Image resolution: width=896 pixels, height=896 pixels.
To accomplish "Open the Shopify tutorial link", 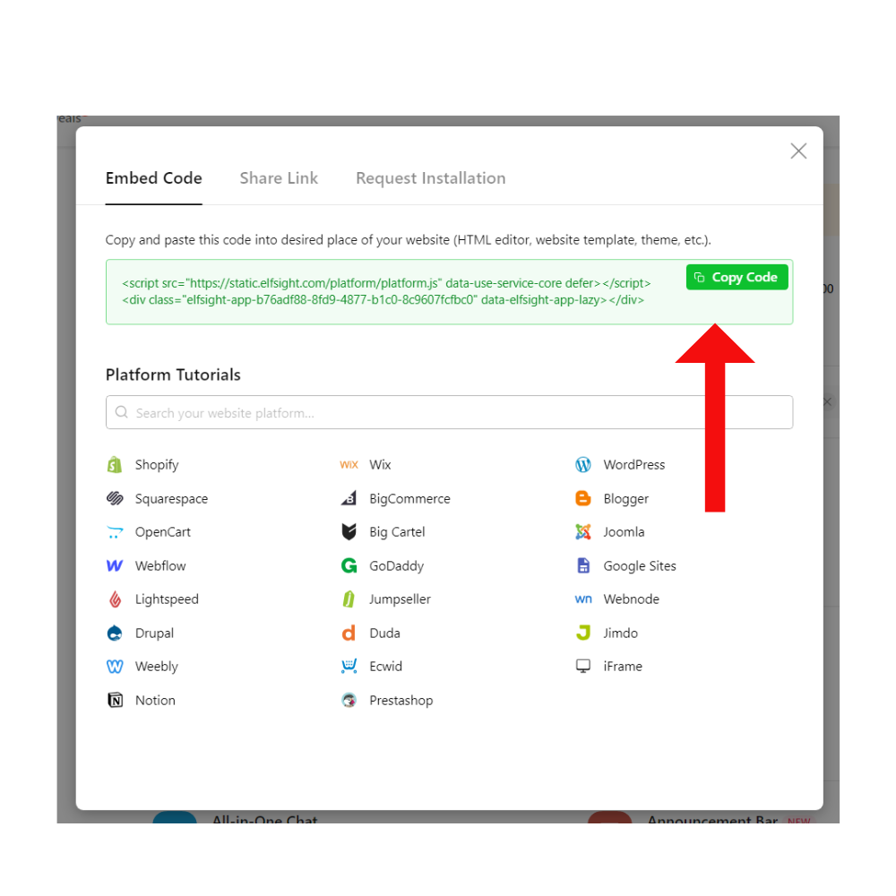I will (157, 464).
